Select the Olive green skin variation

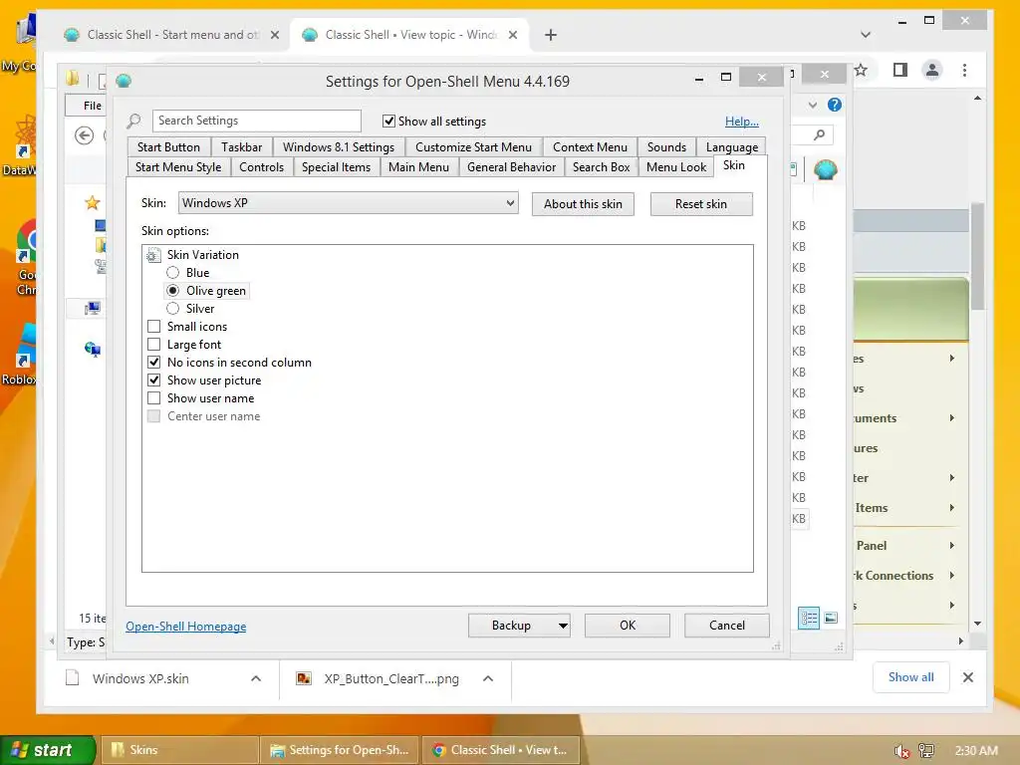click(x=172, y=291)
